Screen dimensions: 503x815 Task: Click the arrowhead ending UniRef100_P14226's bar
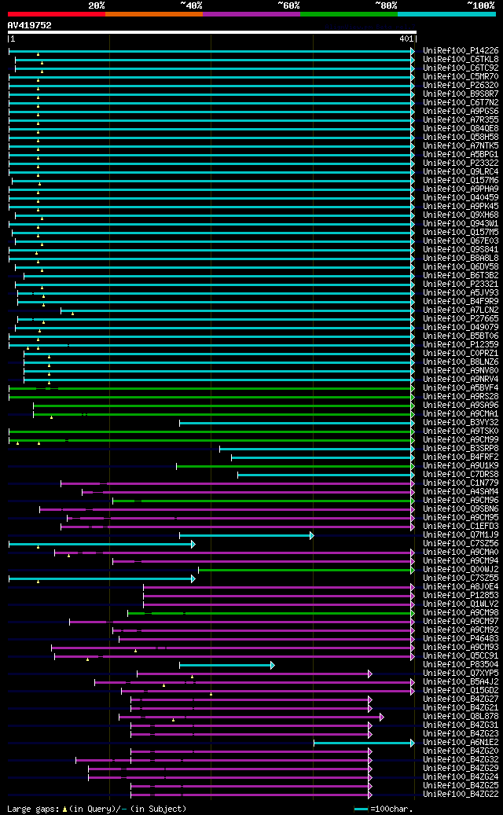[x=413, y=51]
